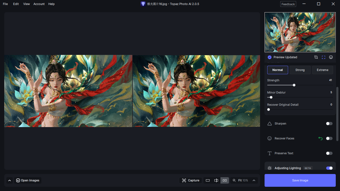The width and height of the screenshot is (340, 191).
Task: Expand the image tray with up chevron
Action: (10, 180)
